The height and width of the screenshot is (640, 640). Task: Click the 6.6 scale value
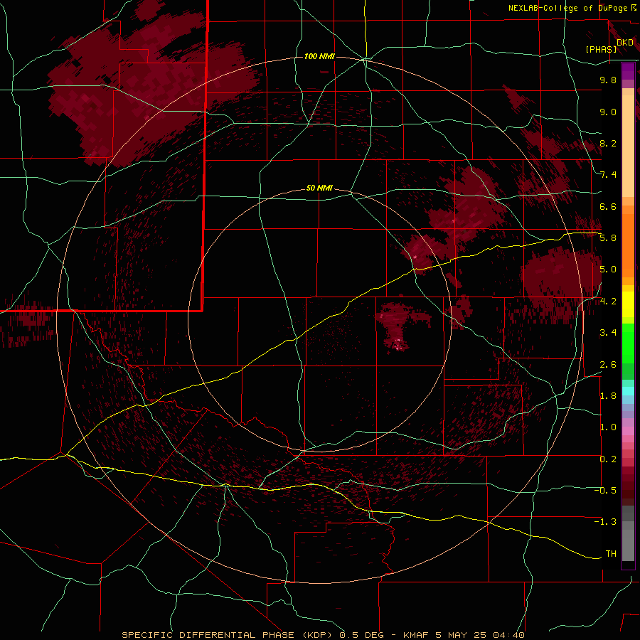click(608, 206)
